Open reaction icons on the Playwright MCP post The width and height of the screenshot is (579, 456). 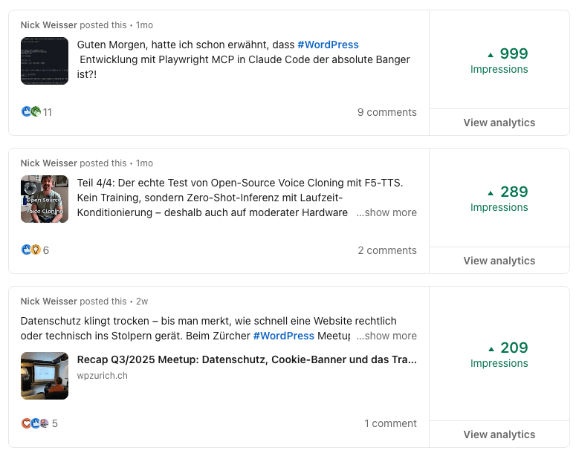31,112
